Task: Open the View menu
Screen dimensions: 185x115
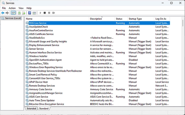Action: 21,8
